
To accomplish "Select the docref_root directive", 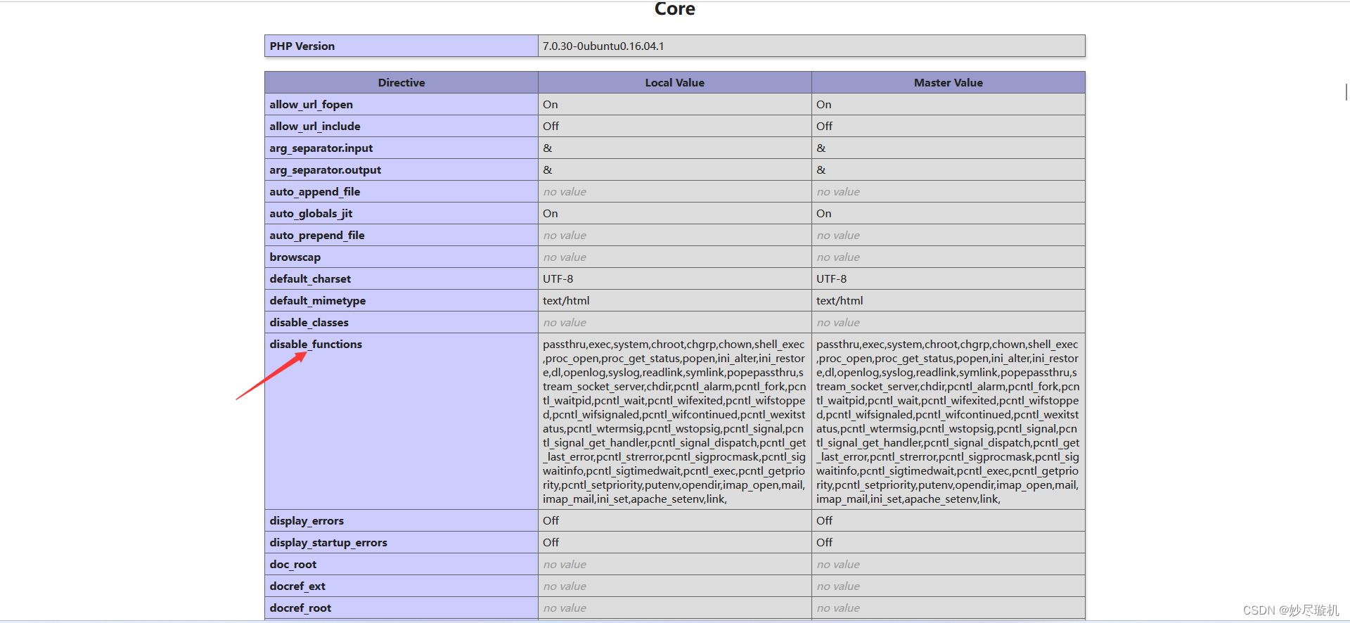I will [300, 608].
